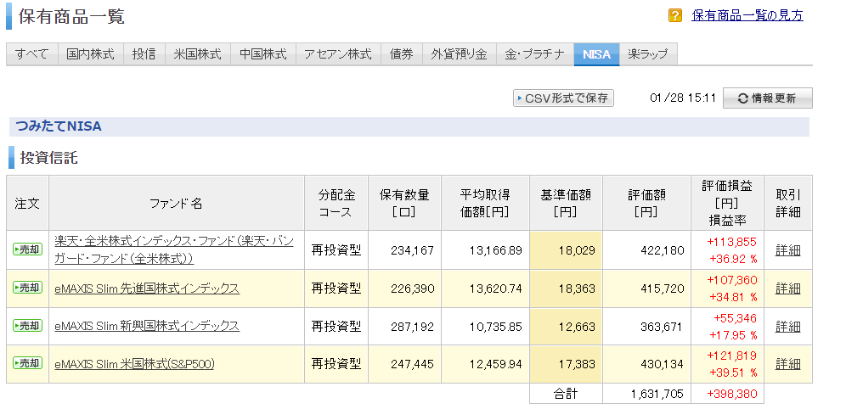Screen dimensions: 863x409
Task: Switch to the すべて tab
Action: [32, 53]
